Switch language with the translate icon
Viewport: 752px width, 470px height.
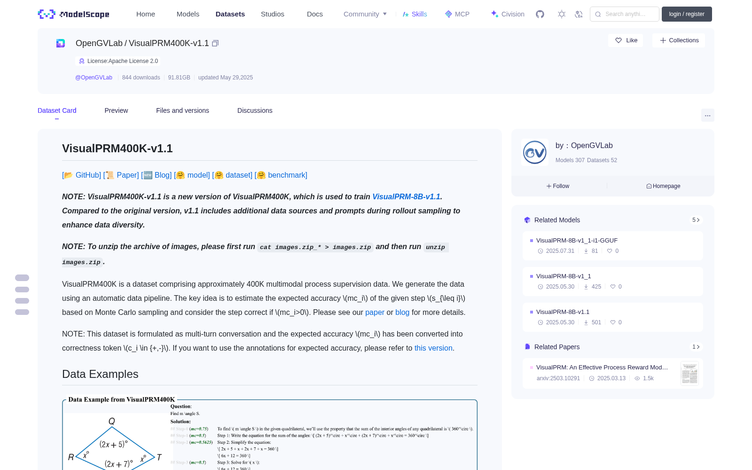[x=579, y=14]
